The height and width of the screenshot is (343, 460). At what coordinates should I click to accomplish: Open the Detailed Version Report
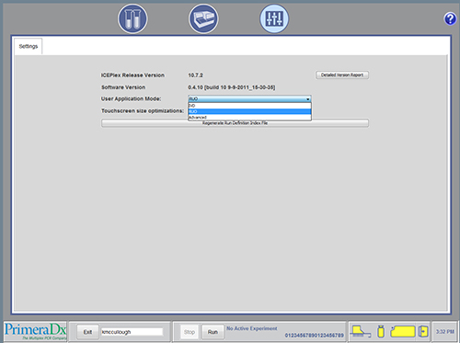pyautogui.click(x=342, y=74)
